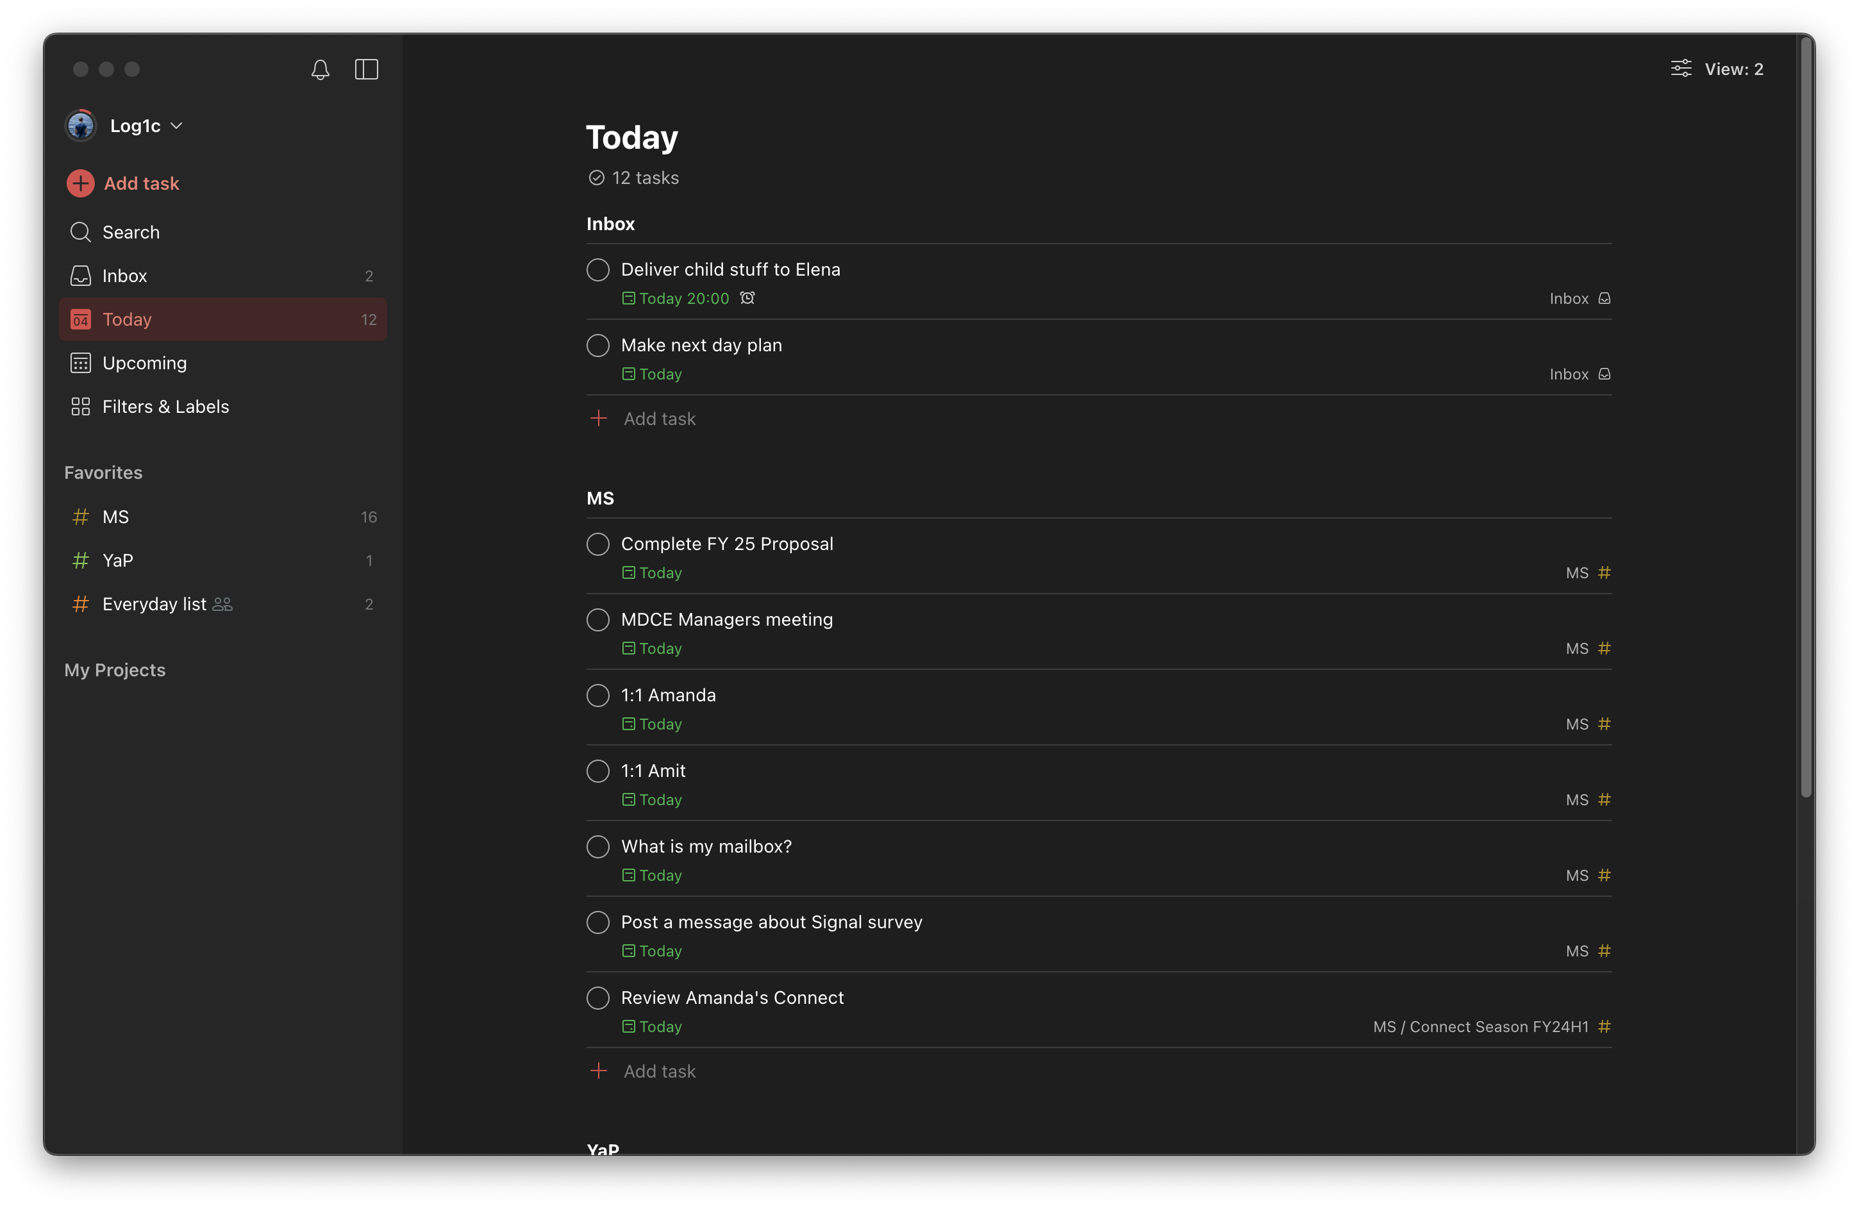Complete the 1:1 Amit task
Image resolution: width=1859 pixels, height=1209 pixels.
[x=598, y=771]
